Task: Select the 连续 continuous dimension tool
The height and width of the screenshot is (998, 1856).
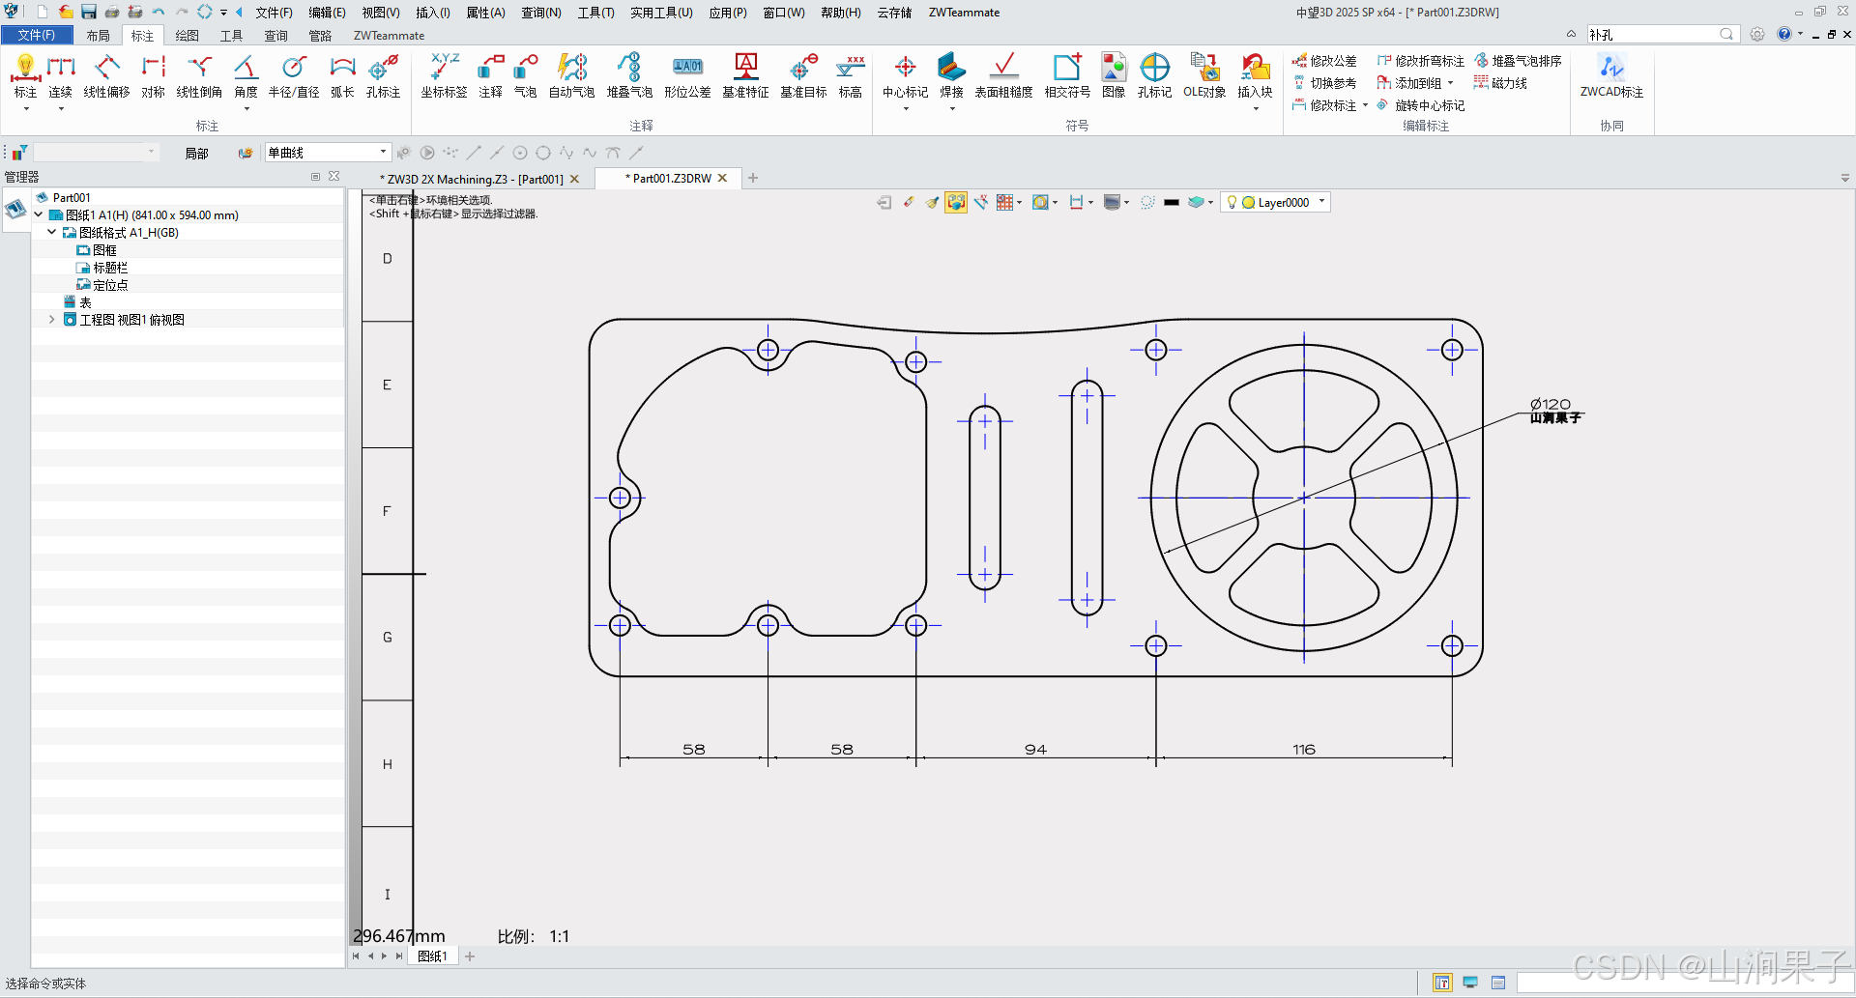Action: pyautogui.click(x=60, y=76)
